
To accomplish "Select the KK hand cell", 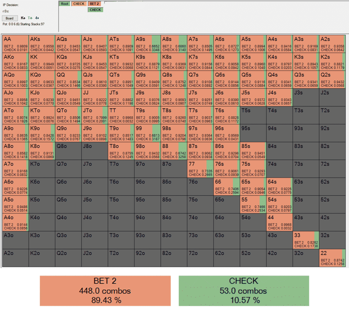I will (42, 62).
